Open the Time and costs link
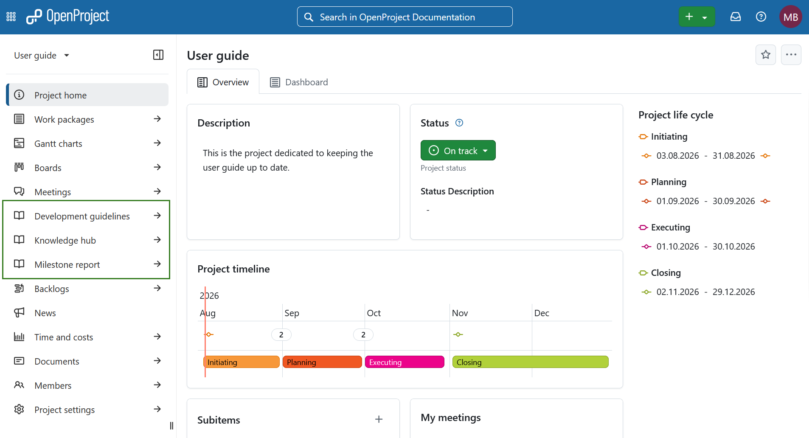The width and height of the screenshot is (809, 438). click(x=64, y=337)
